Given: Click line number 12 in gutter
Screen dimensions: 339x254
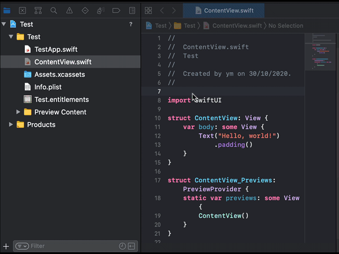Looking at the screenshot, I should [158, 136].
